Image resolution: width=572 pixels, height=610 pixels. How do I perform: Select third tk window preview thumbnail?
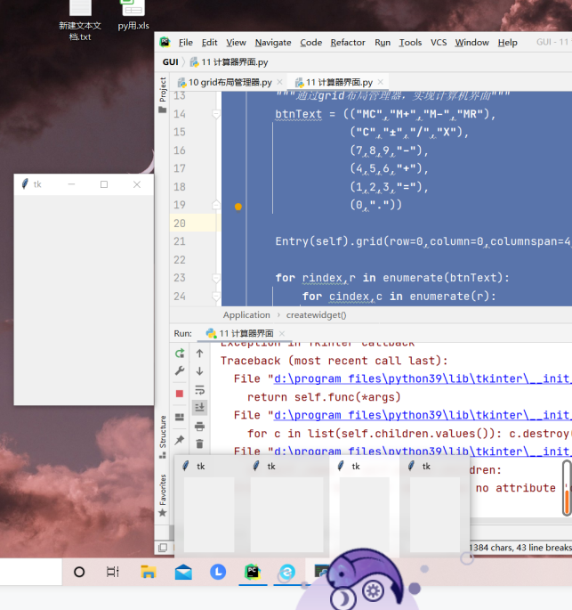(x=365, y=505)
